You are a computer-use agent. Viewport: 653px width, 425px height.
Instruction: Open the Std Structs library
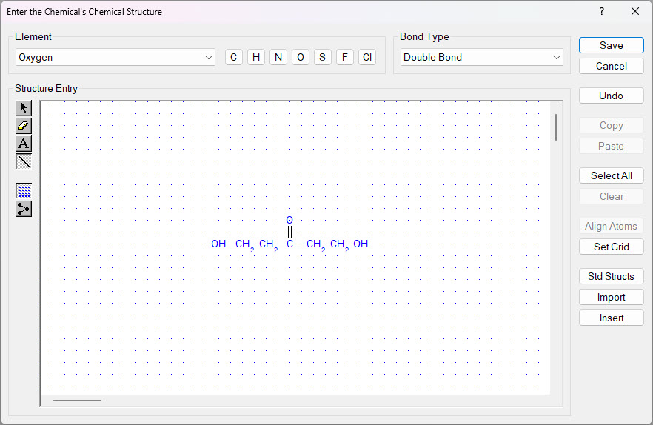point(611,276)
